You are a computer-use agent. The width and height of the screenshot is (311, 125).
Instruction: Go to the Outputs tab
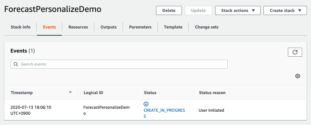109,27
